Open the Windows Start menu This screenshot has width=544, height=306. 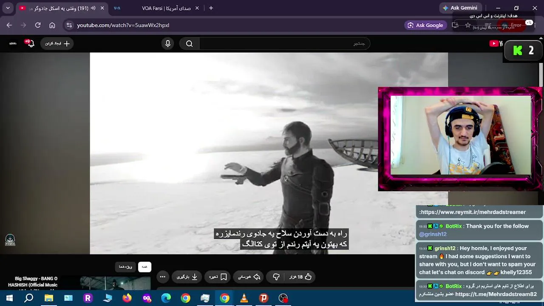(x=9, y=298)
